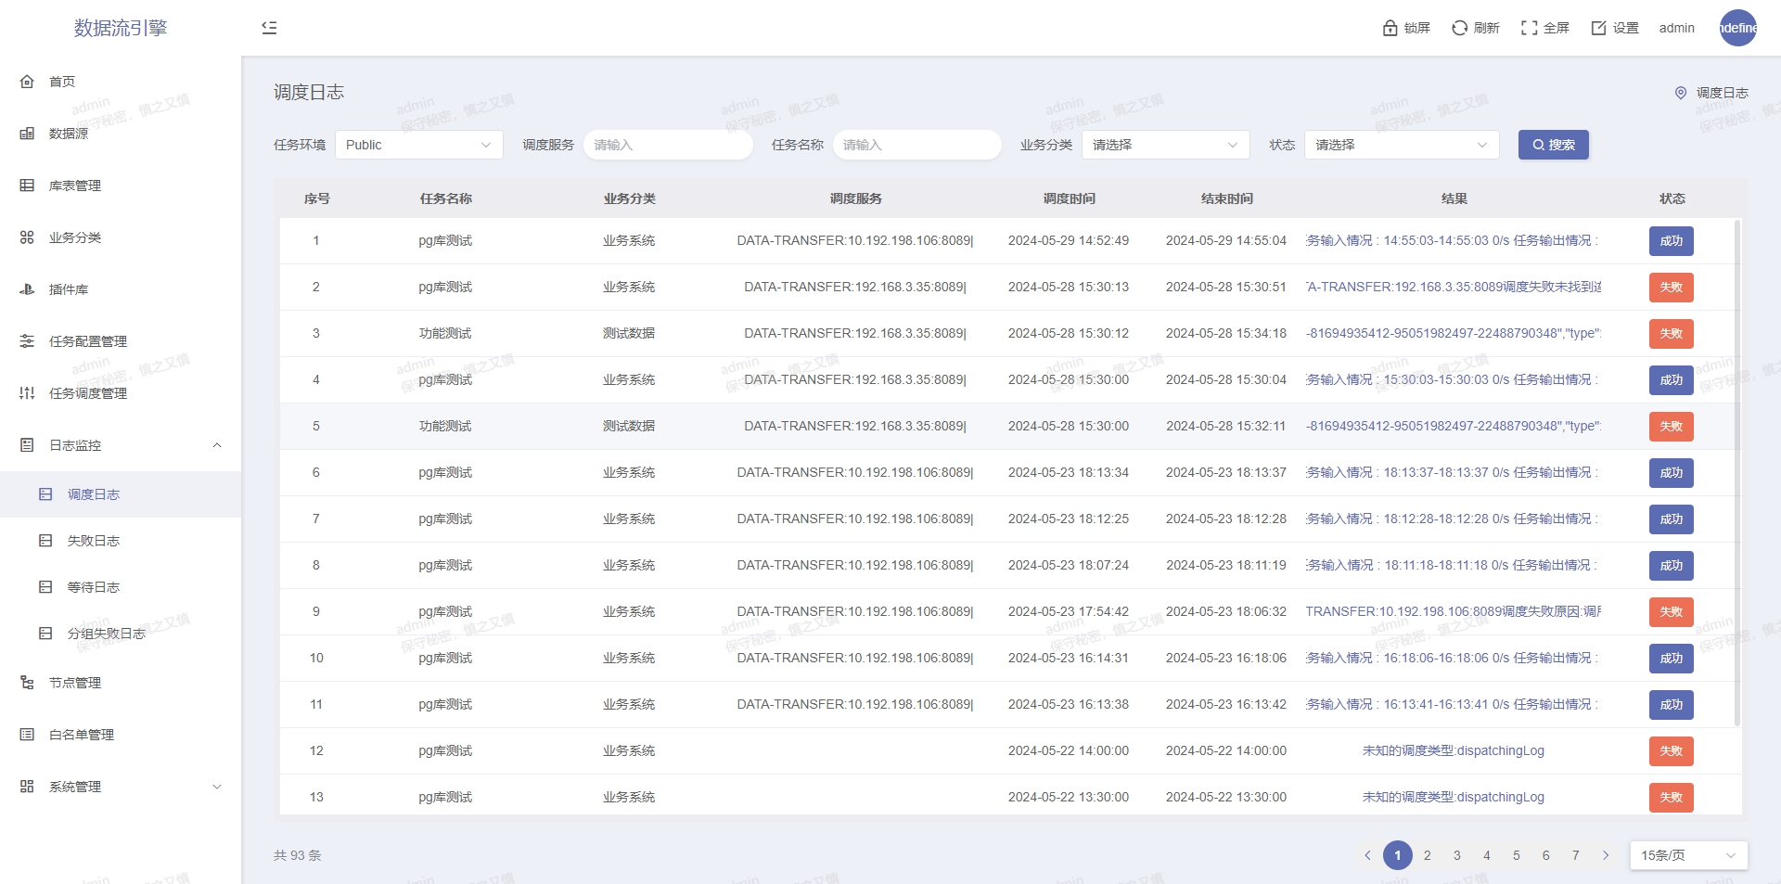Click the 失败日志 submenu icon
The image size is (1781, 884).
[x=45, y=541]
